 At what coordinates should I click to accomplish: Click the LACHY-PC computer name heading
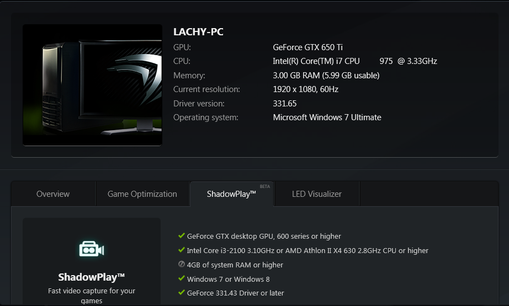tap(198, 32)
